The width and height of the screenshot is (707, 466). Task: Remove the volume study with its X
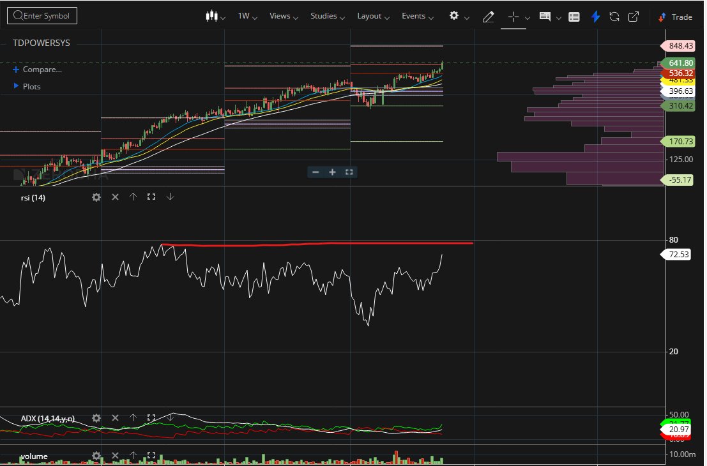tap(115, 456)
